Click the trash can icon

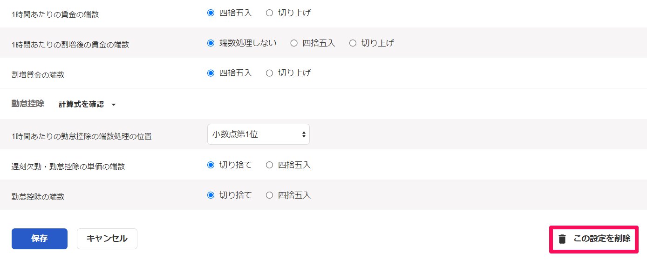[562, 239]
